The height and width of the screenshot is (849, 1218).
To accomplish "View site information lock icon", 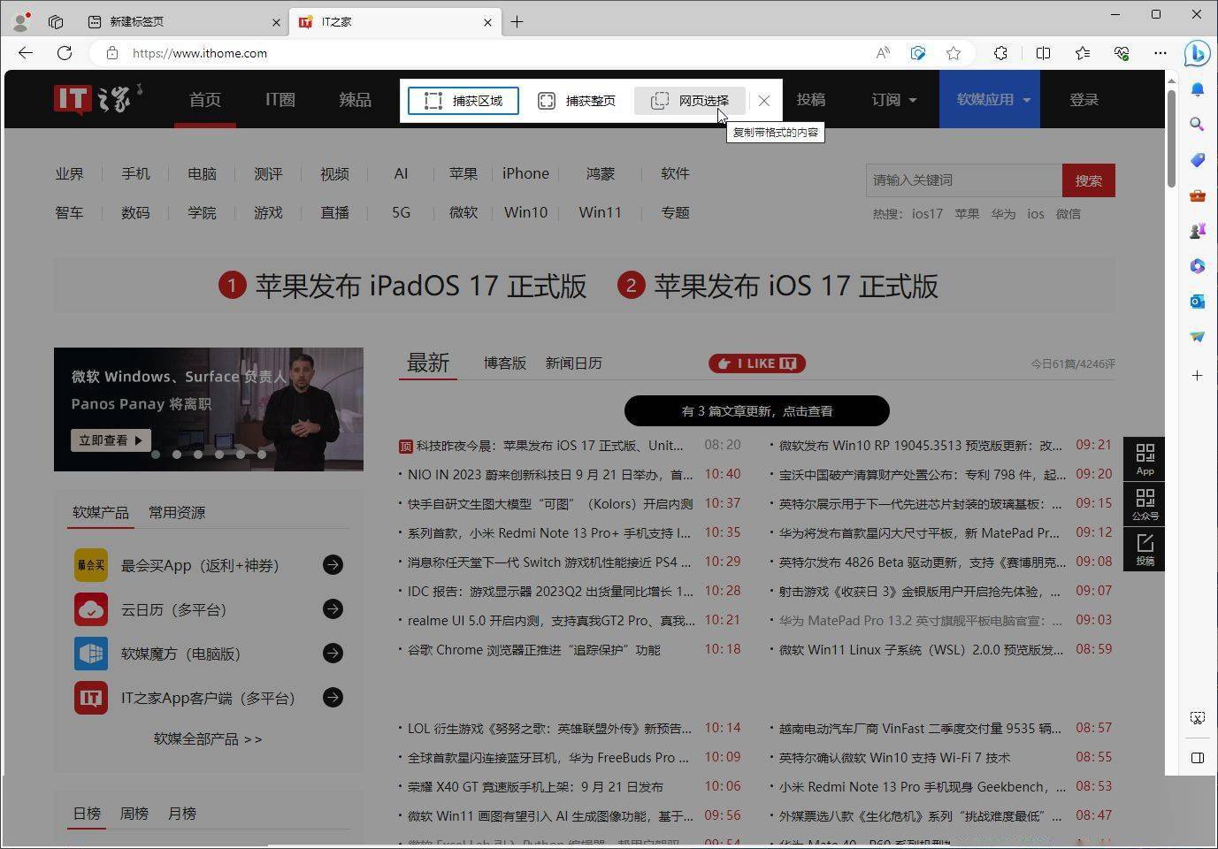I will (x=112, y=53).
